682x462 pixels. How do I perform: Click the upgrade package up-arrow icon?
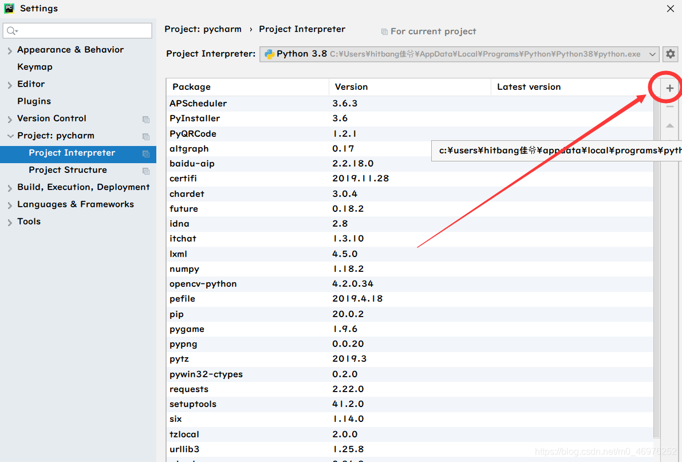coord(670,126)
